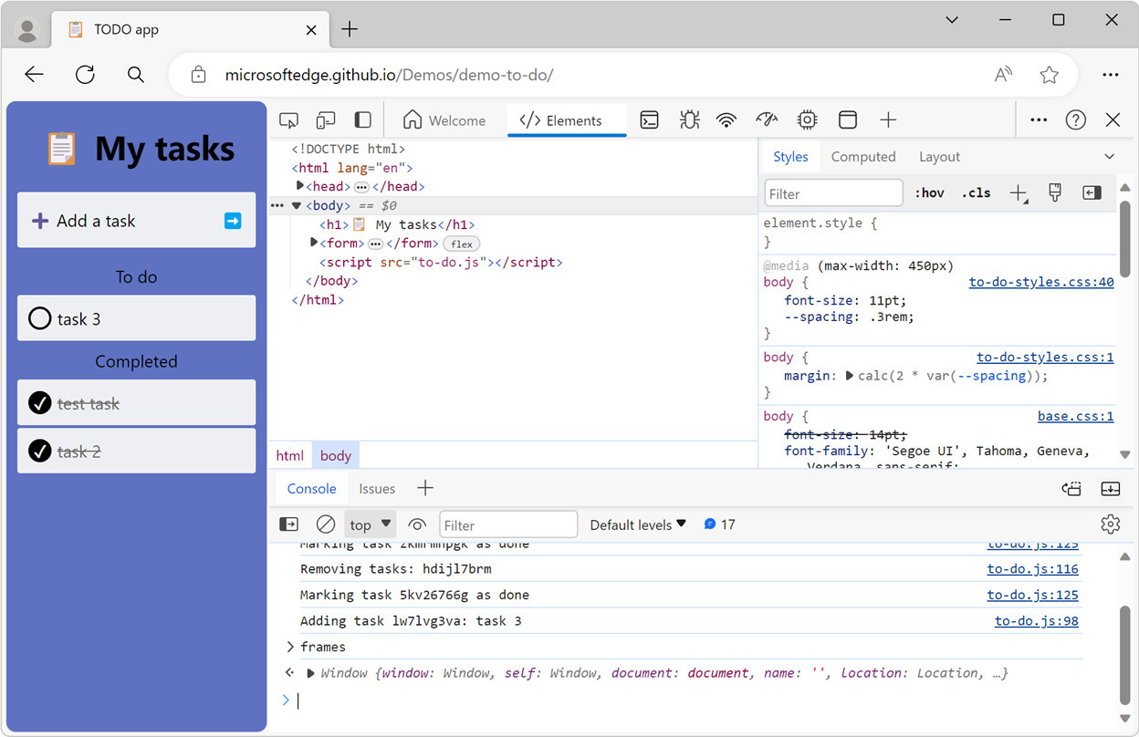Open DevTools customization via gear icon
Image resolution: width=1139 pixels, height=737 pixels.
point(1110,524)
